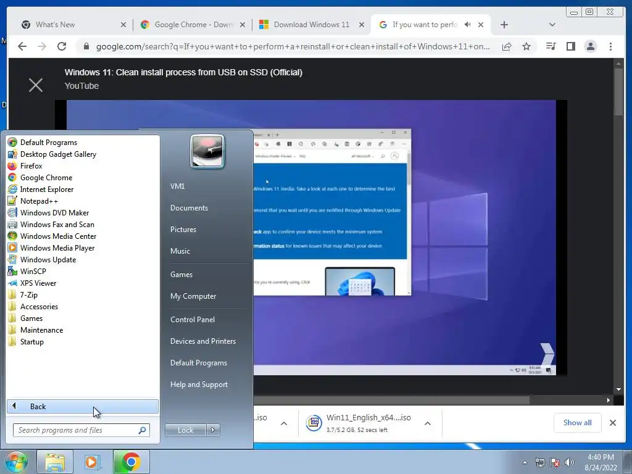The width and height of the screenshot is (632, 474).
Task: Open the Chrome profile icon
Action: 591,46
